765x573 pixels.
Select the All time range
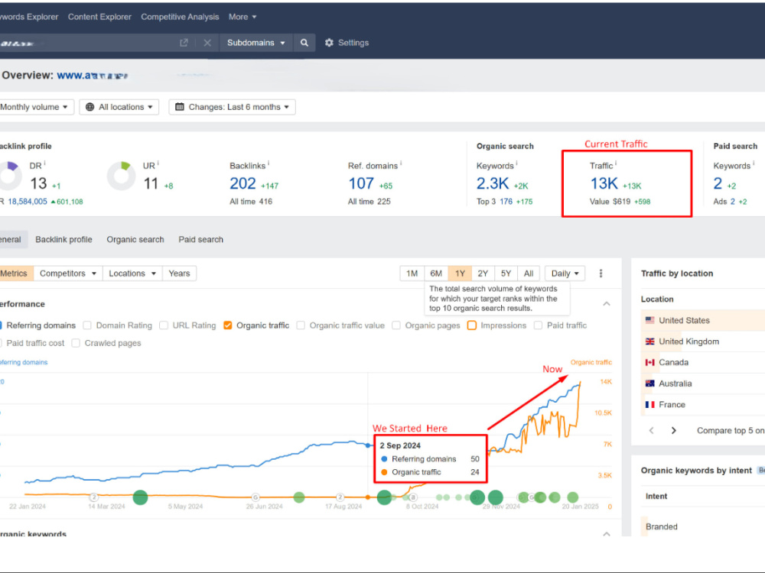pos(529,274)
